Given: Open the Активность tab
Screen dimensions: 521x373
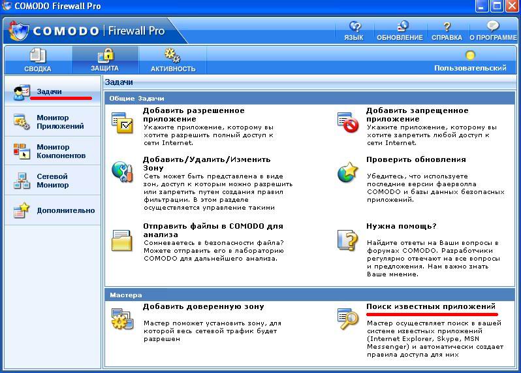Looking at the screenshot, I should (173, 60).
